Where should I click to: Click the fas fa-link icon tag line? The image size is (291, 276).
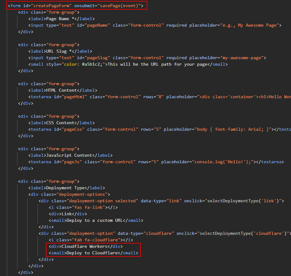pyautogui.click(x=83, y=207)
